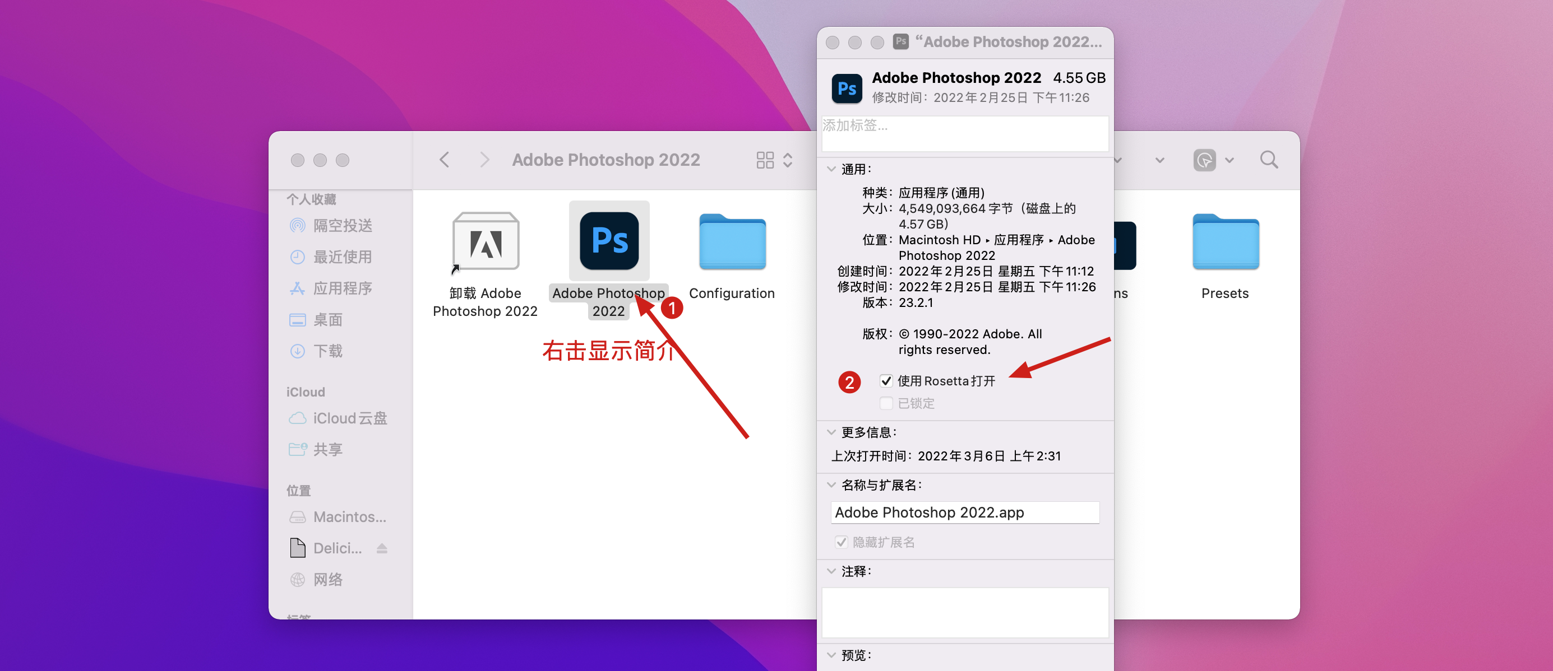Image resolution: width=1553 pixels, height=671 pixels.
Task: Click the Adobe uninstaller alias icon
Action: tap(486, 242)
